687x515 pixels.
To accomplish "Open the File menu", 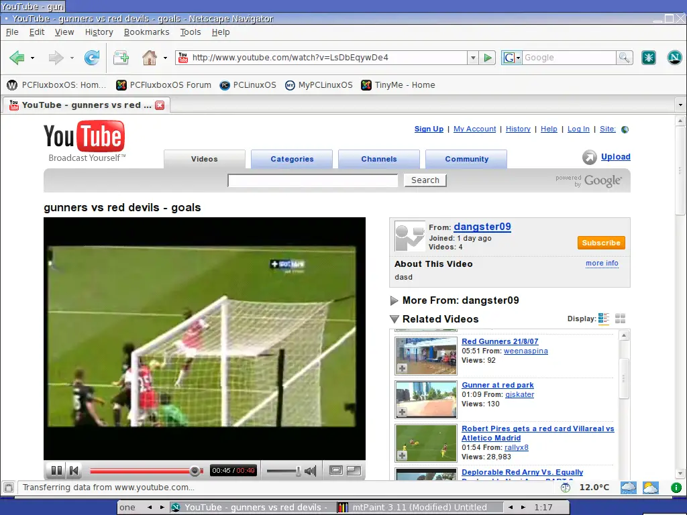I will 12,32.
